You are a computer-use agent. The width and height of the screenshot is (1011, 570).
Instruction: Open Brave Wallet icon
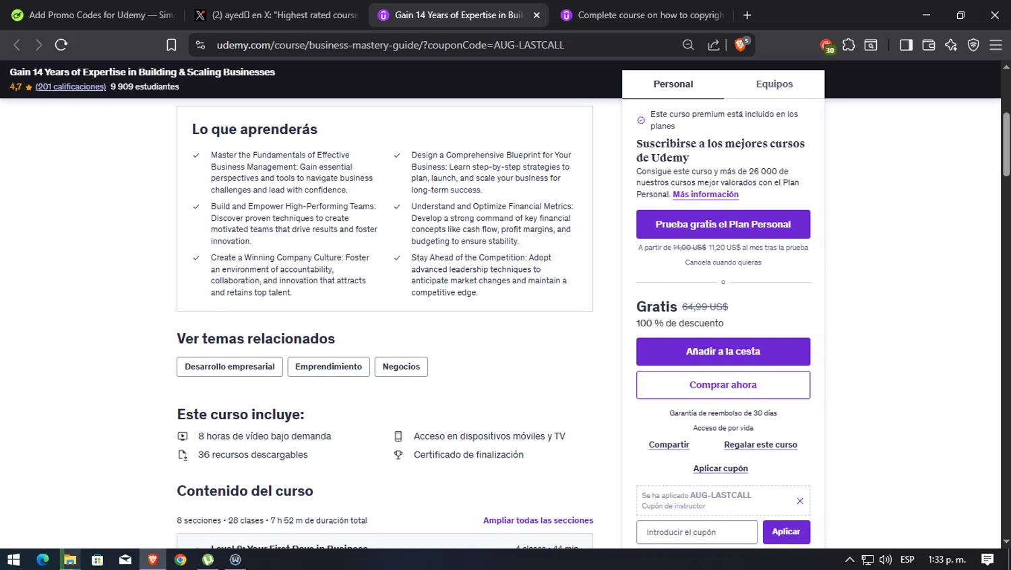coord(928,45)
